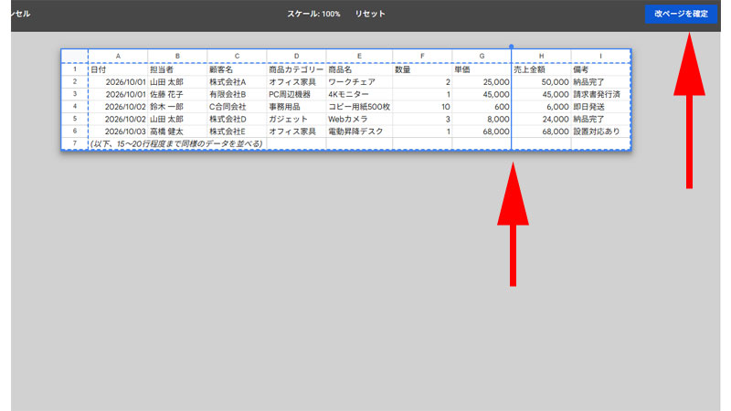Click リセット in the top bar

click(x=370, y=14)
